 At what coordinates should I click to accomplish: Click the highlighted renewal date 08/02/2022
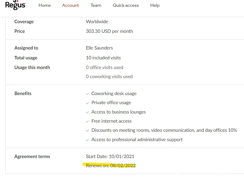[x=123, y=166]
